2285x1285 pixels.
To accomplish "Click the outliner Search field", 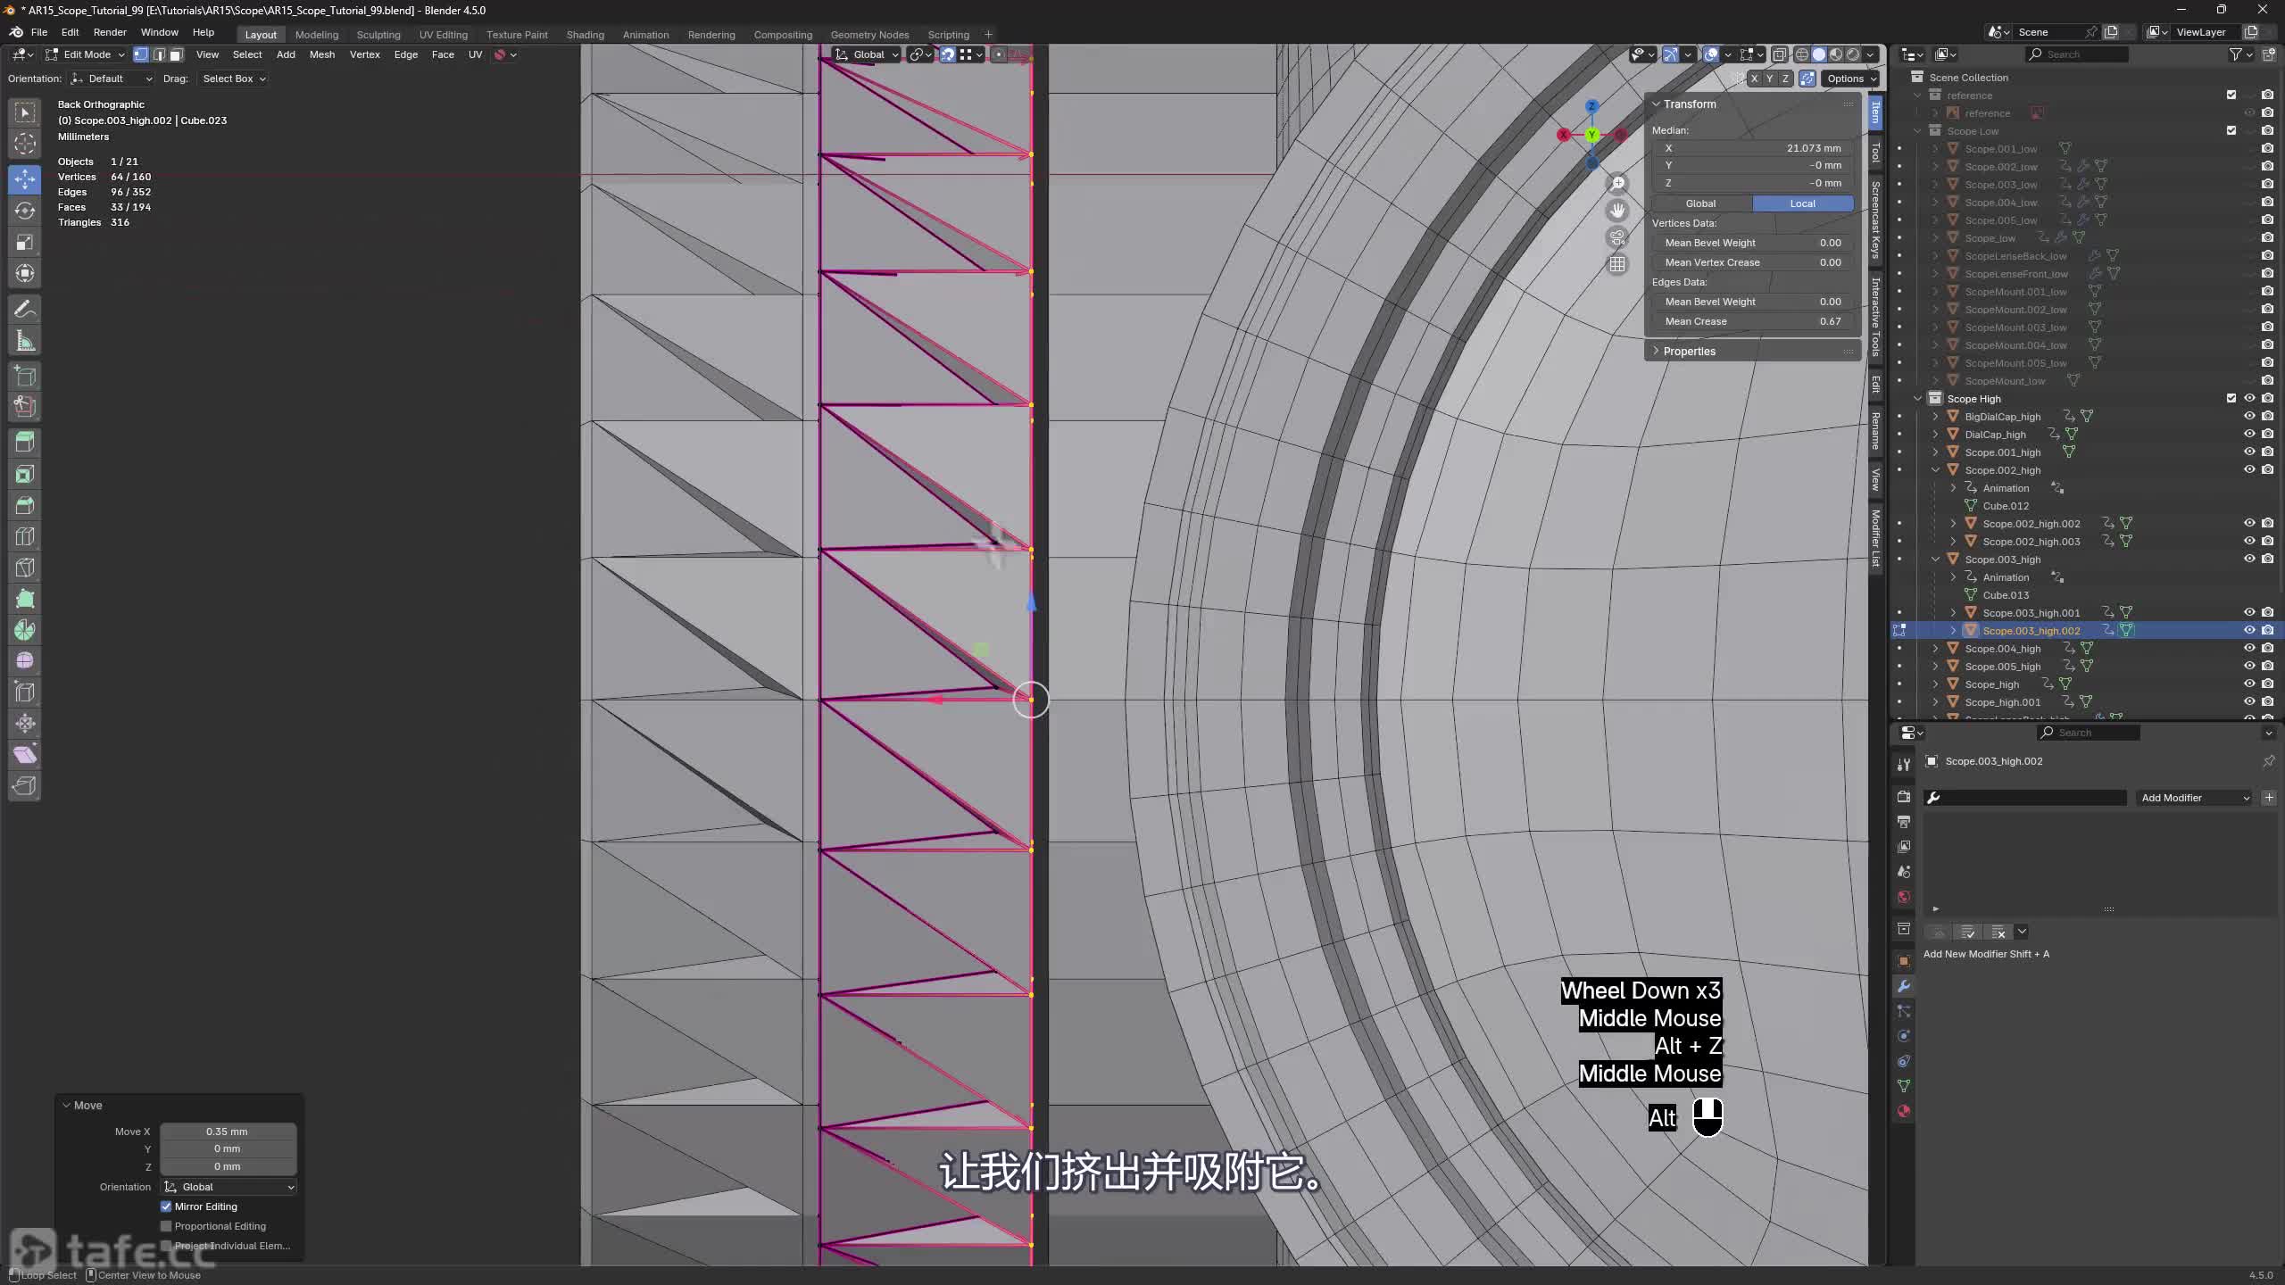I will [2078, 54].
